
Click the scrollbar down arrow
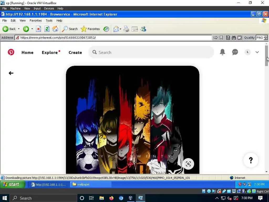(266, 171)
